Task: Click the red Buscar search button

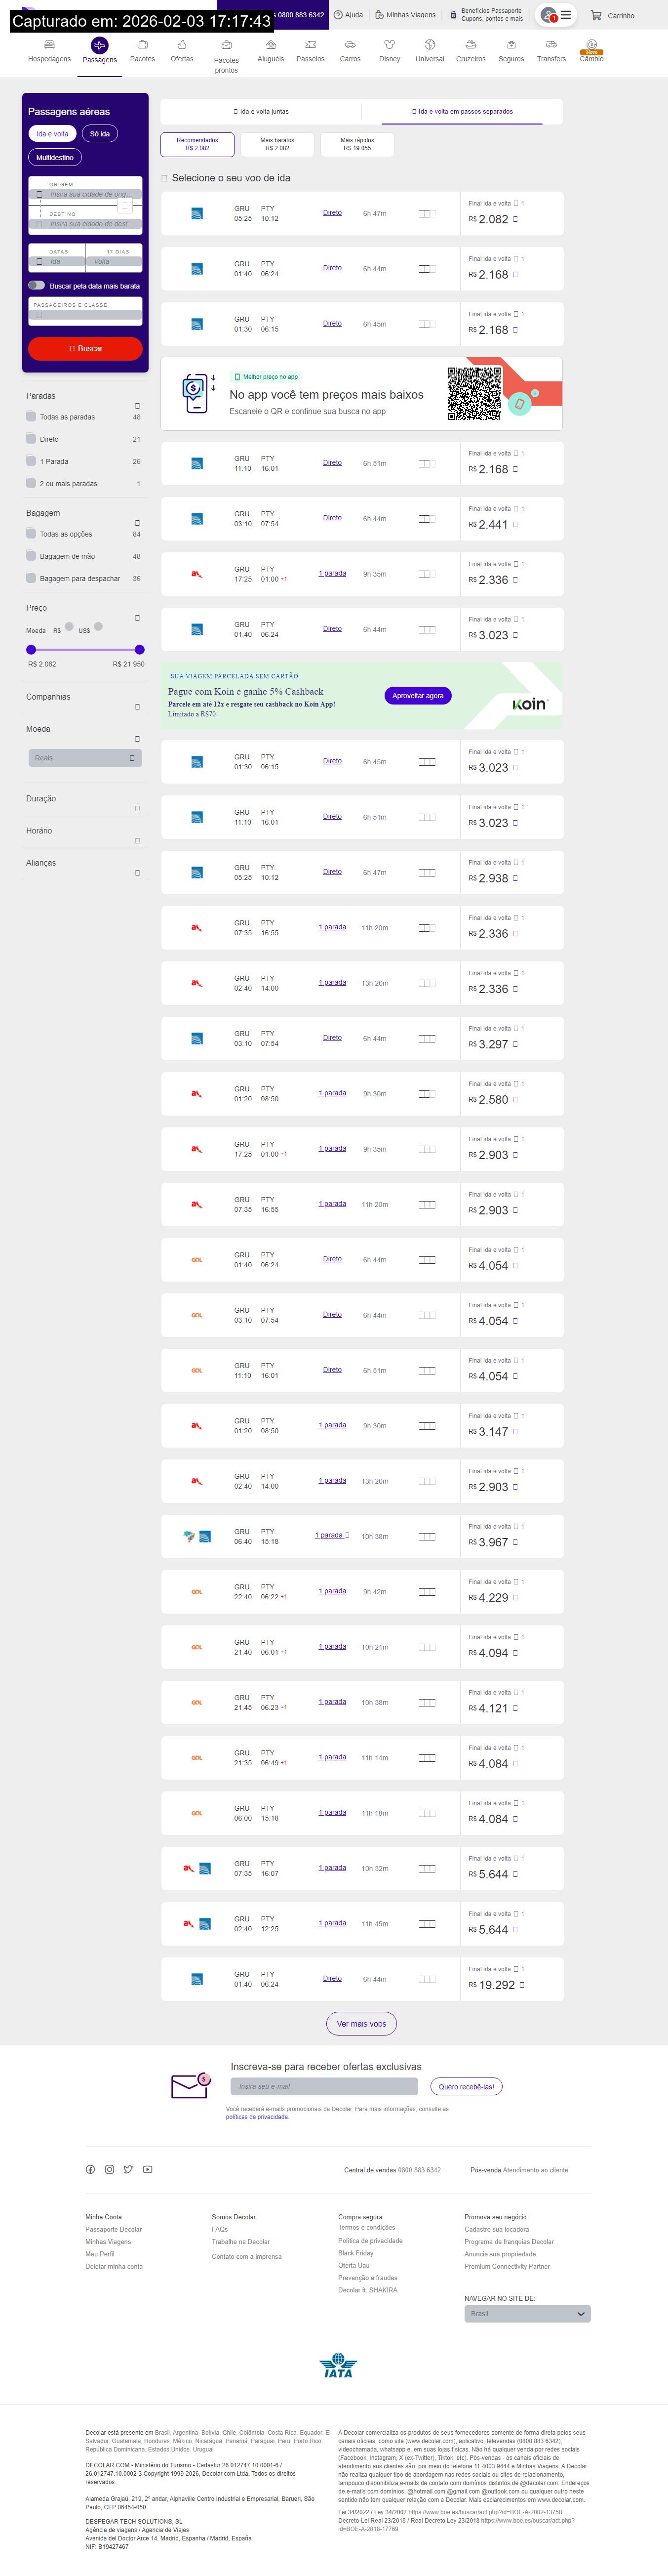Action: (85, 348)
